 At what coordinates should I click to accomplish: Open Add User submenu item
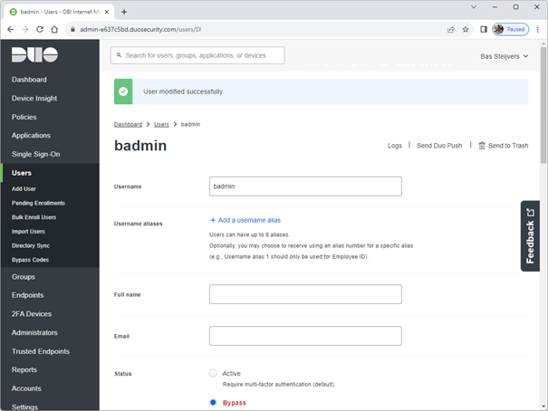pos(24,189)
